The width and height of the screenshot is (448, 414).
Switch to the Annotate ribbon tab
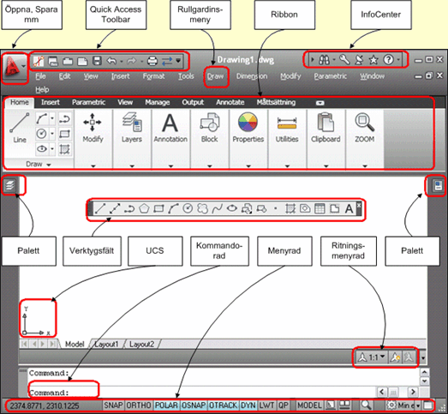(x=230, y=102)
